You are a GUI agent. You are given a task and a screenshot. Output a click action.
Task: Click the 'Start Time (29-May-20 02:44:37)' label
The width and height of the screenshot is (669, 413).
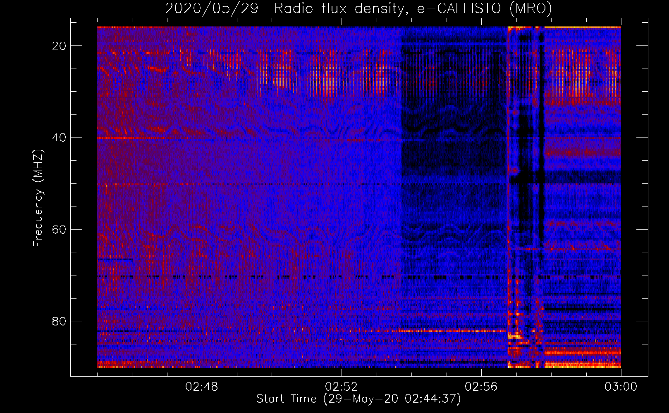pos(358,399)
